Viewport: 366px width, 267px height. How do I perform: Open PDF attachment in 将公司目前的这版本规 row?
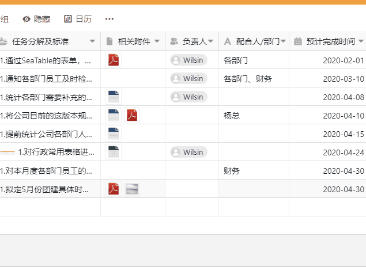132,115
